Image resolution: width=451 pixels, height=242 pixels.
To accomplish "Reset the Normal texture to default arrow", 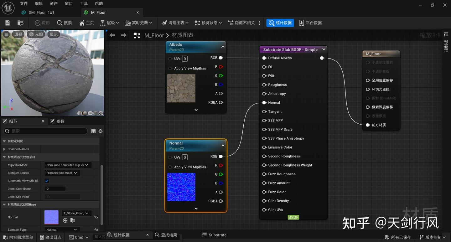I will [x=96, y=217].
